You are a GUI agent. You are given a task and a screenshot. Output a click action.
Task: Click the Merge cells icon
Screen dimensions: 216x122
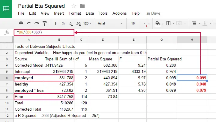click(x=179, y=23)
